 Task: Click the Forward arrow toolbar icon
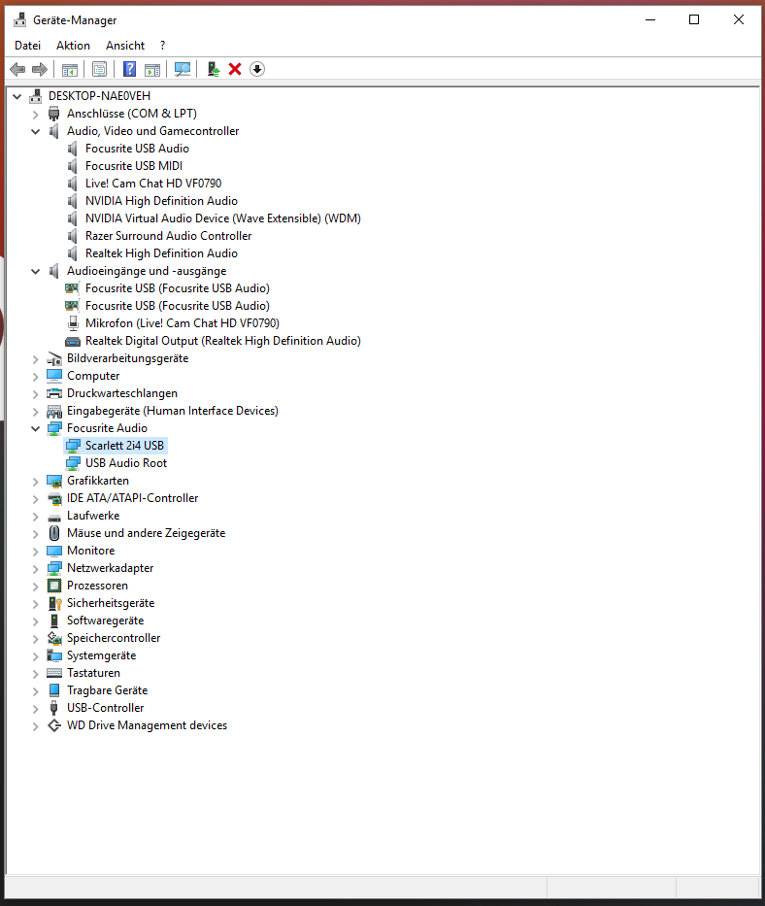click(x=39, y=69)
